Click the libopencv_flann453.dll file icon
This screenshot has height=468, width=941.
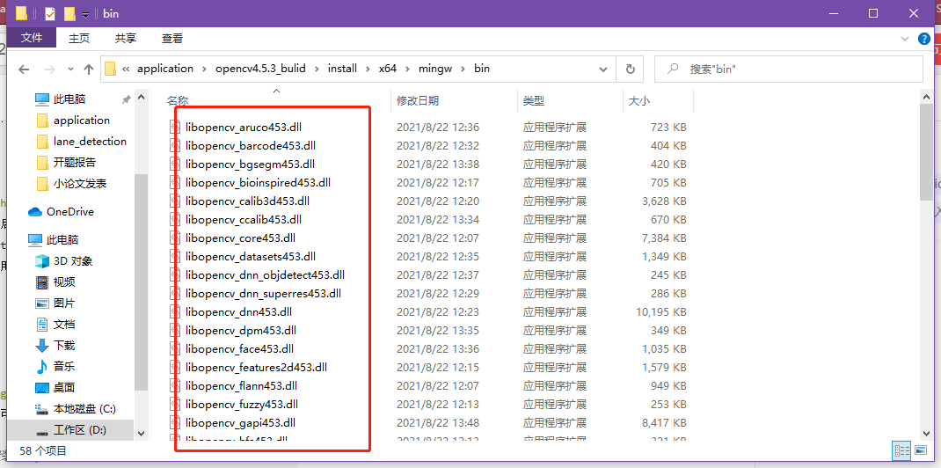pyautogui.click(x=175, y=386)
